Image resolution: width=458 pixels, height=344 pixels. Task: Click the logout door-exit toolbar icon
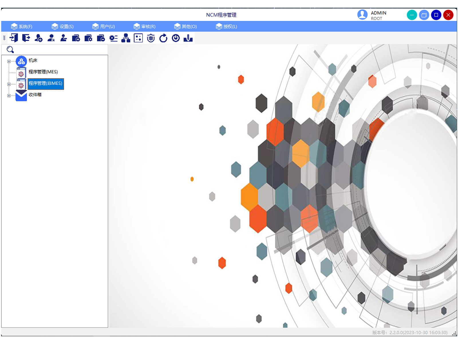point(26,38)
